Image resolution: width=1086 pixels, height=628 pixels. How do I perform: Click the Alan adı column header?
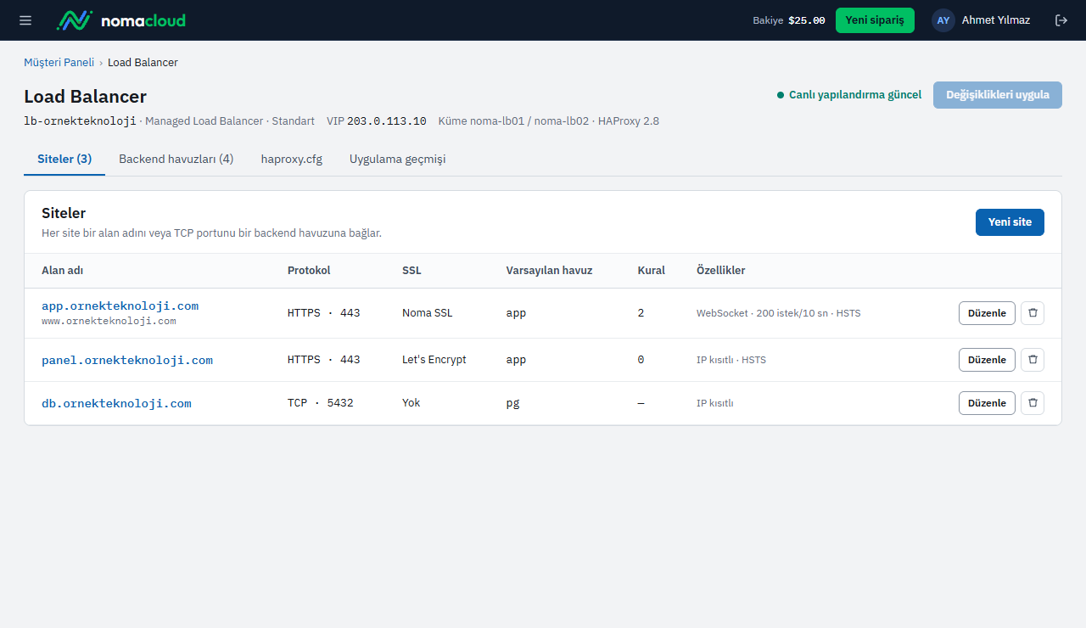click(62, 271)
